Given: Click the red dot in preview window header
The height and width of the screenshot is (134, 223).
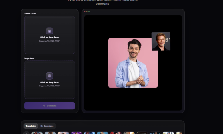Looking at the screenshot, I should (x=85, y=11).
